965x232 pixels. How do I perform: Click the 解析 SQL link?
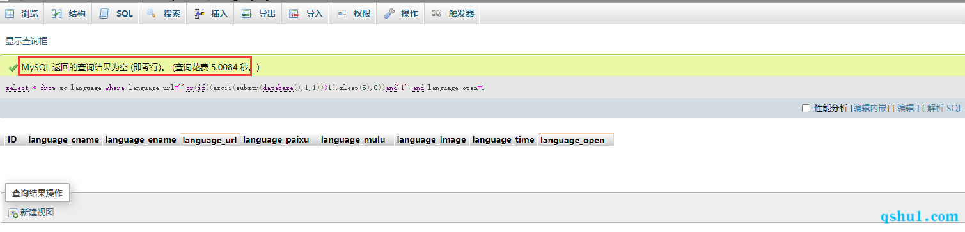(945, 109)
